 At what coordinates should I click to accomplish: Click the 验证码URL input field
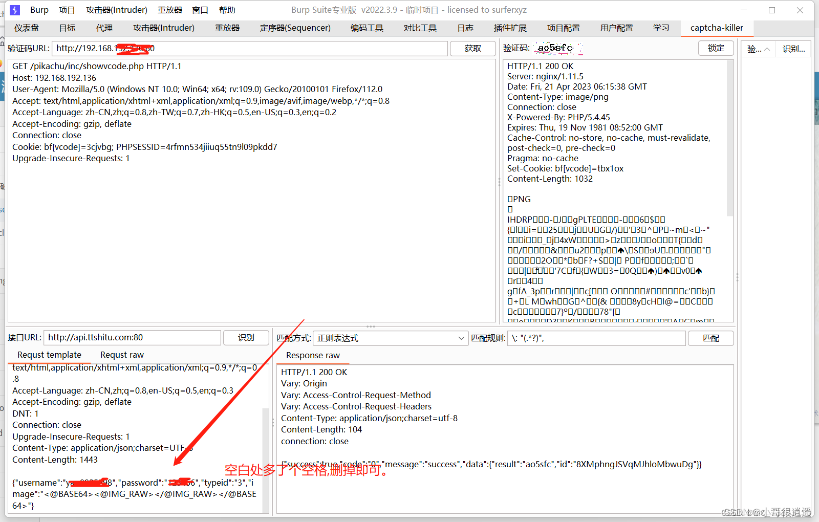pyautogui.click(x=250, y=49)
